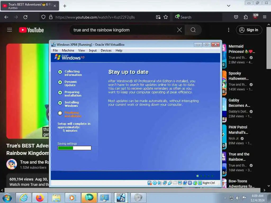Click the Firefox Search box
The height and width of the screenshot is (203, 271).
197,17
